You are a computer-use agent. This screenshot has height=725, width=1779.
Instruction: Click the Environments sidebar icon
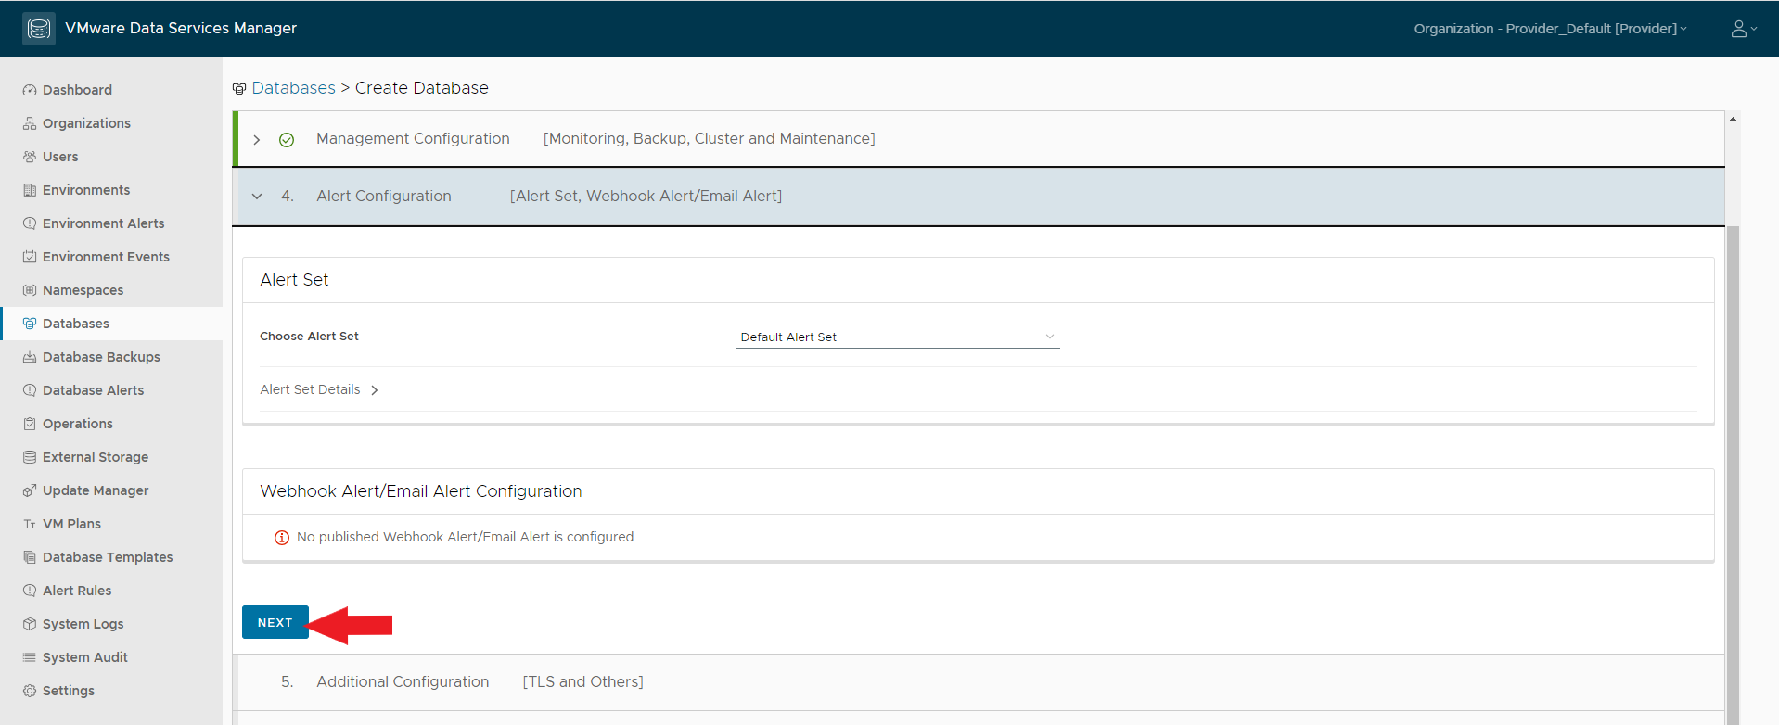(30, 190)
